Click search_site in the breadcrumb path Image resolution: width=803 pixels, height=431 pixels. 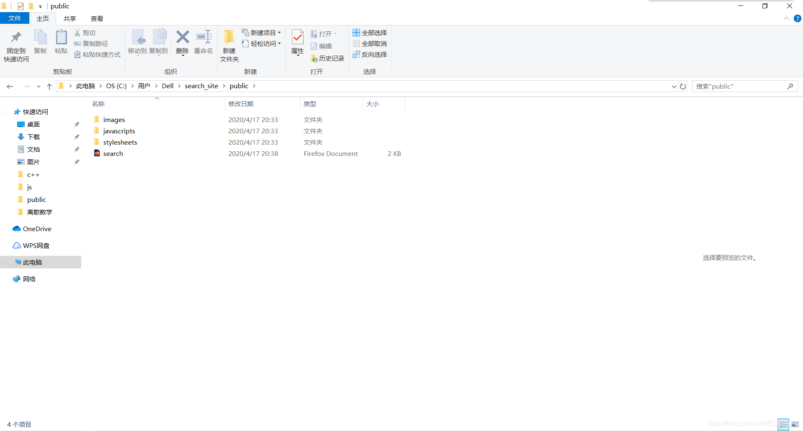coord(202,86)
